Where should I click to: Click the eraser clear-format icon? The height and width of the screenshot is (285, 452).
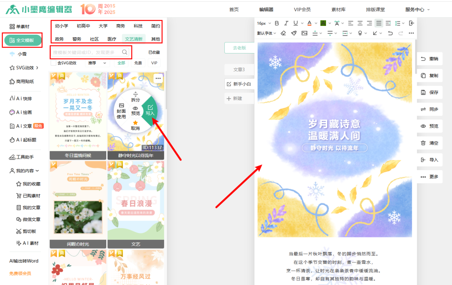pos(283,33)
